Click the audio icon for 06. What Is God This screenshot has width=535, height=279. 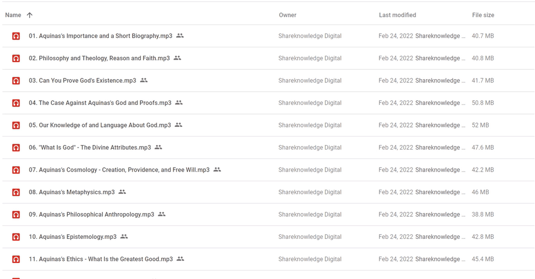16,148
